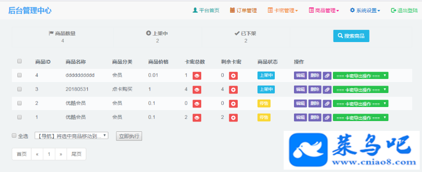Click the 剩余卡密 column header
This screenshot has width=422, height=172.
tap(231, 62)
